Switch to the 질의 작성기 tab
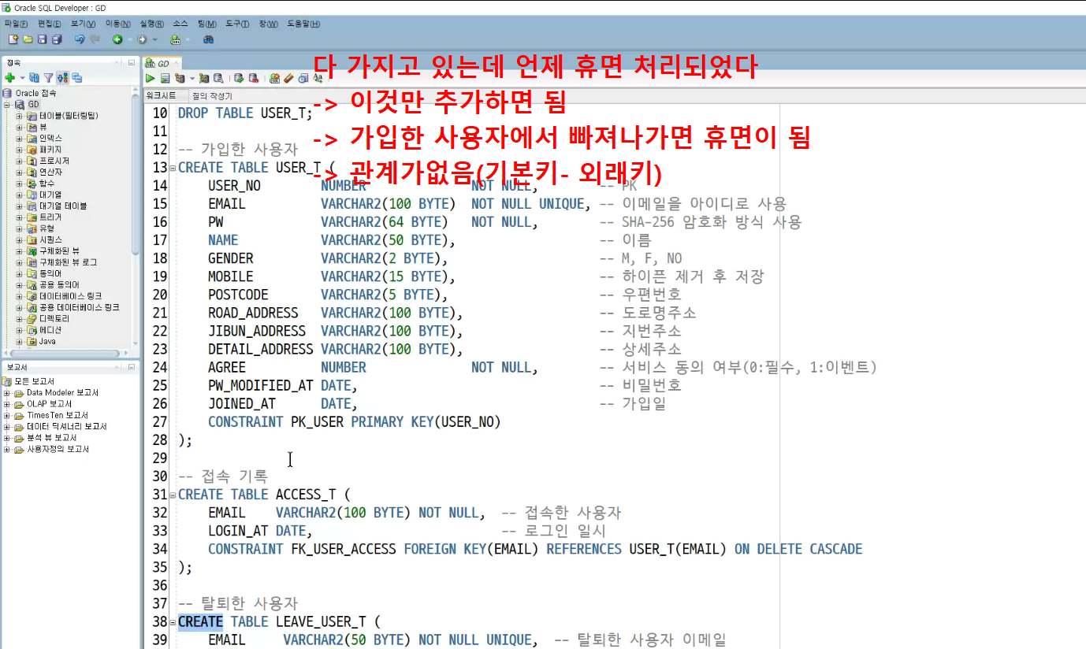The height and width of the screenshot is (649, 1086). (212, 95)
